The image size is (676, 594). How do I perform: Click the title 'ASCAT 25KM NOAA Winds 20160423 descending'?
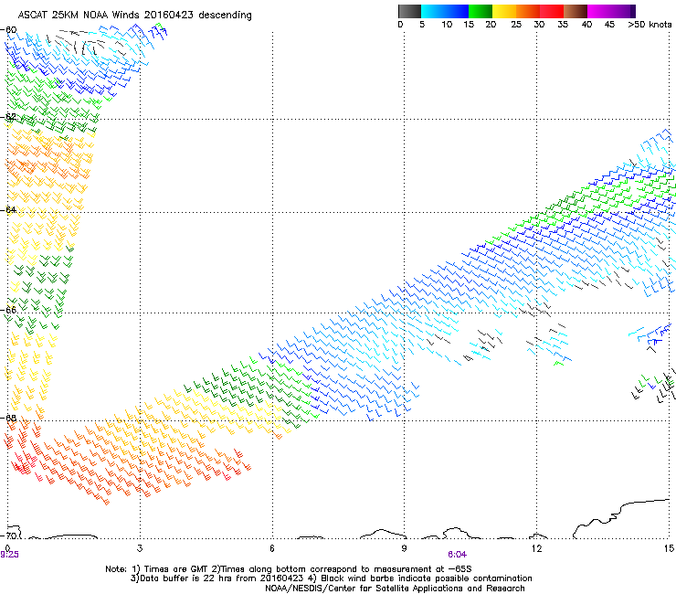pos(134,15)
